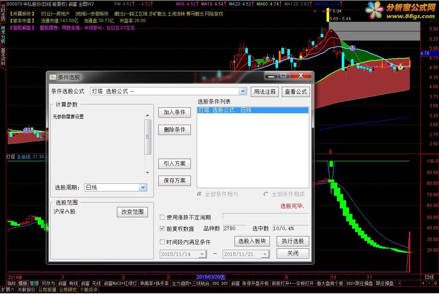Select 启富MACD+红绿灯 template tab

pyautogui.click(x=121, y=283)
